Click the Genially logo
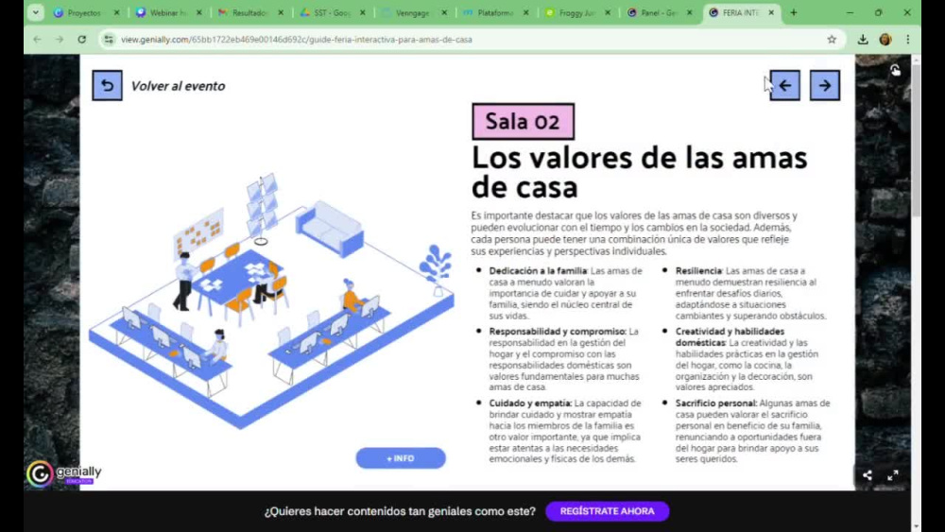Image resolution: width=945 pixels, height=532 pixels. pos(64,473)
